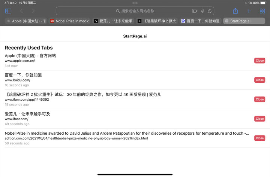270x177 pixels.
Task: Tap the microphone dictation icon in address bar
Action: coord(202,11)
